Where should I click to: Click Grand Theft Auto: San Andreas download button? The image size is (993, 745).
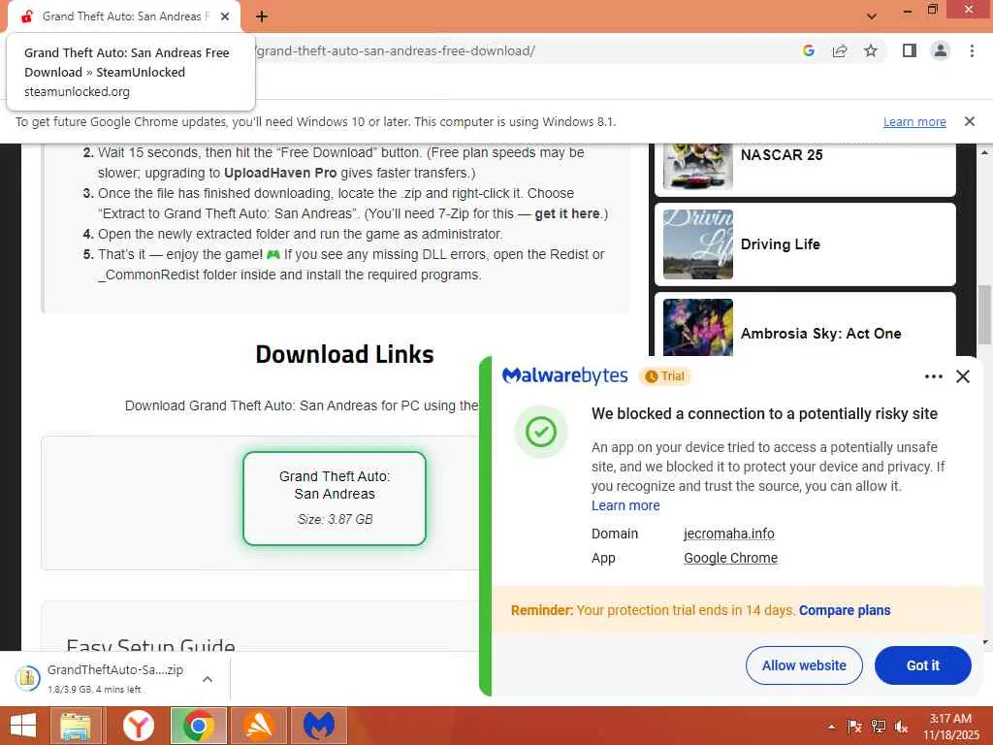tap(335, 498)
